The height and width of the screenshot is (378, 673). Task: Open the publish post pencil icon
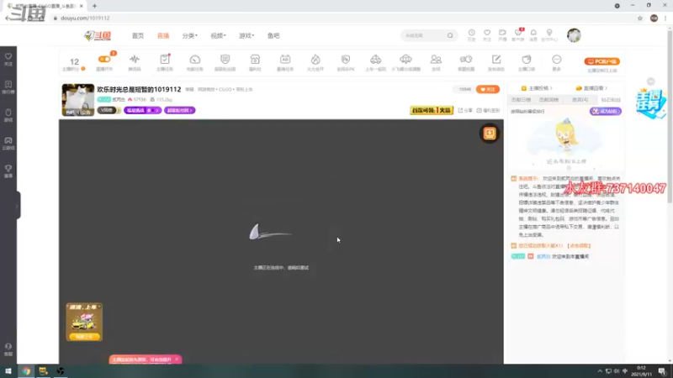(496, 61)
